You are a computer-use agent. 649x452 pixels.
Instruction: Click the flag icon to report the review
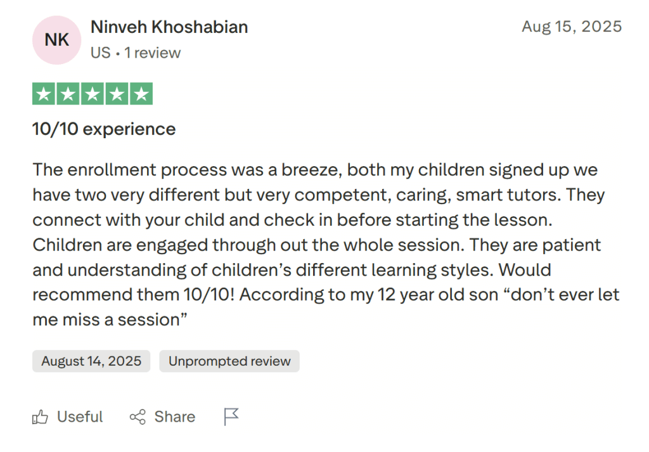[231, 415]
